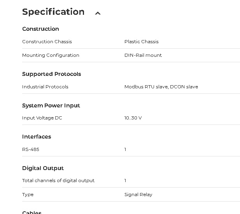Viewport: 240px width, 214px height.
Task: Click the Type row label
Action: [28, 195]
